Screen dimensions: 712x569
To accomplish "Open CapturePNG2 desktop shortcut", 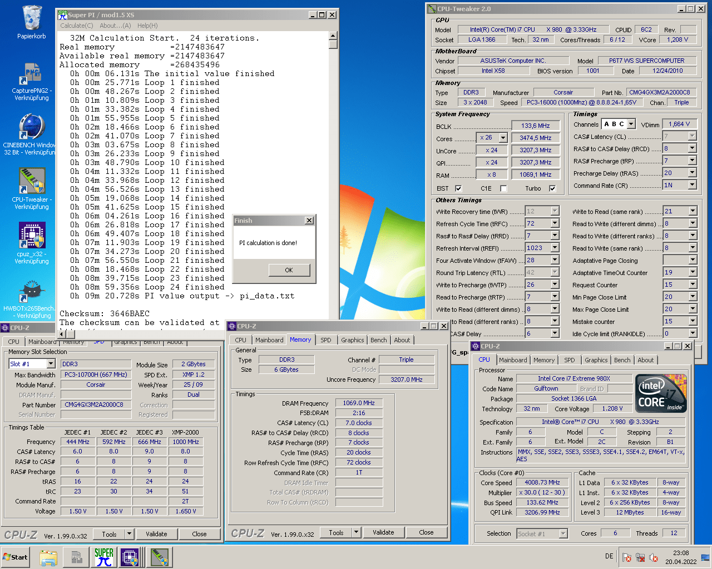I will tap(32, 82).
